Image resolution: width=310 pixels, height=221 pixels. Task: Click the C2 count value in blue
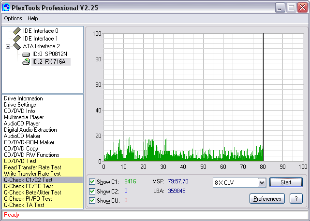point(126,191)
